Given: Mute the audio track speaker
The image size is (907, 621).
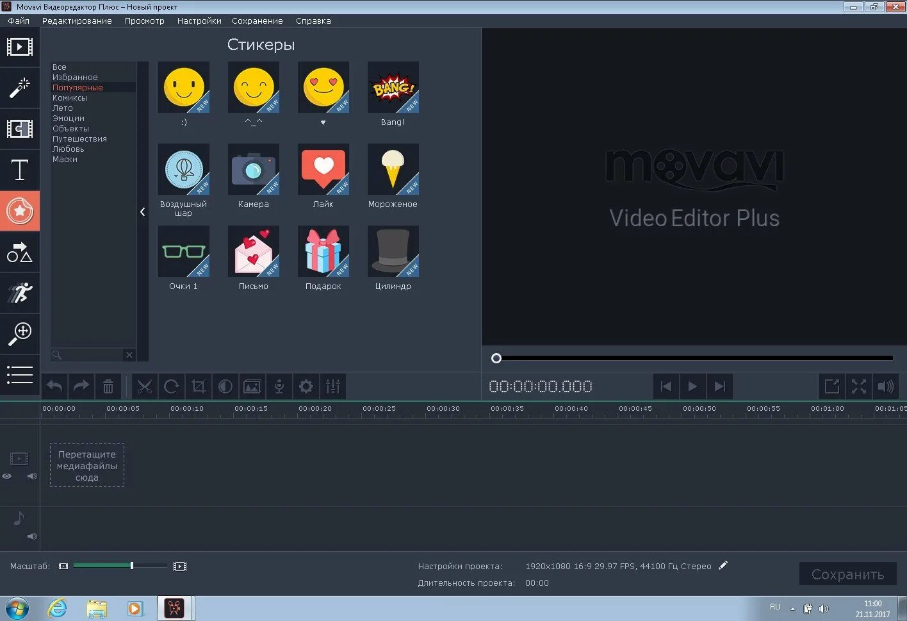Looking at the screenshot, I should click(32, 536).
